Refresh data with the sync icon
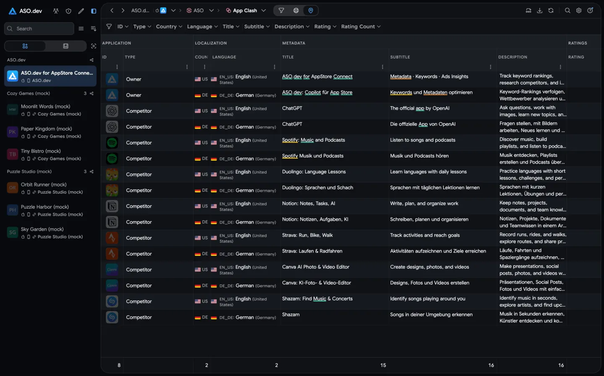Viewport: 604px width, 376px height. (551, 10)
